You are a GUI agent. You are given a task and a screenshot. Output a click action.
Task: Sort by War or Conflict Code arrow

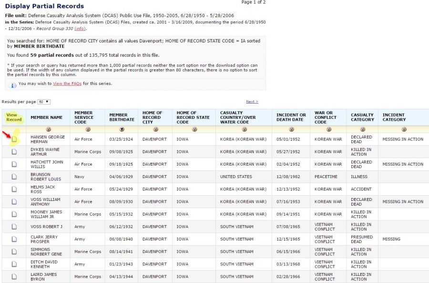point(328,129)
